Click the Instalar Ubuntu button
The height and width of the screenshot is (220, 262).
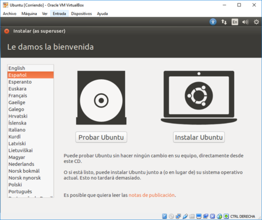[x=199, y=137]
